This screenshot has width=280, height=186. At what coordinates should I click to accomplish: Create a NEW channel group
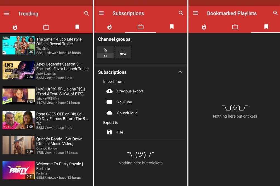pyautogui.click(x=123, y=52)
